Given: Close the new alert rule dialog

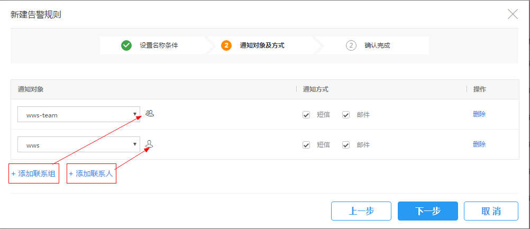Looking at the screenshot, I should coord(513,14).
